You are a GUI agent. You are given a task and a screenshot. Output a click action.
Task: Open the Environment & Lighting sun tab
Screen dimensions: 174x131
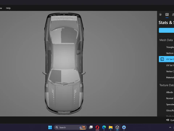coord(160,15)
